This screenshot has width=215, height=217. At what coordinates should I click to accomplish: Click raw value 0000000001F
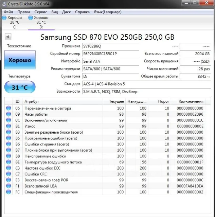click(x=190, y=162)
